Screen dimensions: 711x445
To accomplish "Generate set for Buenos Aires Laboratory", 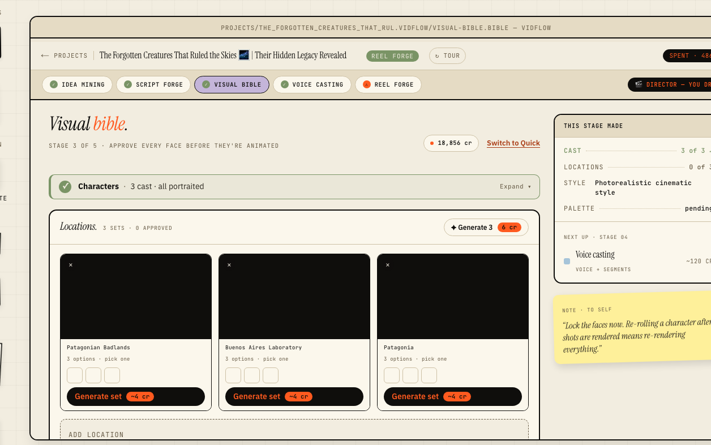I will (294, 396).
